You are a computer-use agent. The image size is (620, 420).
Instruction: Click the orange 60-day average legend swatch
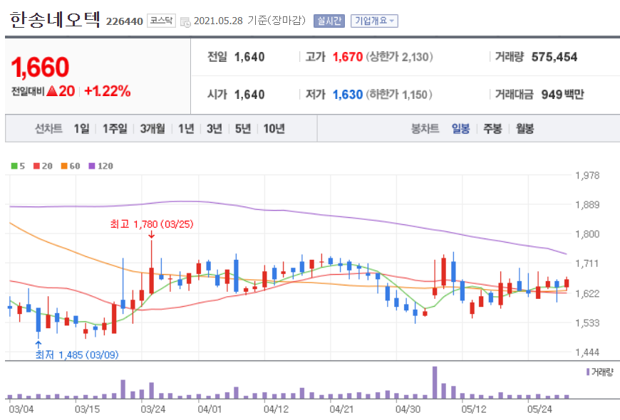click(x=64, y=166)
